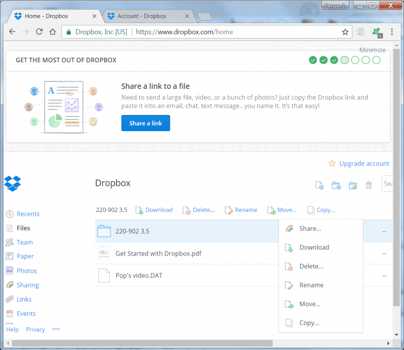
Task: Click the Get Started PDF thumbnail
Action: pyautogui.click(x=104, y=253)
